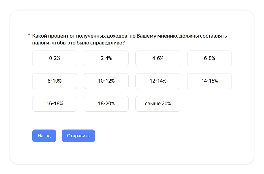Screen dimensions: 264x174
Task: Choose the 2-4% tax percentage option
Action: point(106,58)
